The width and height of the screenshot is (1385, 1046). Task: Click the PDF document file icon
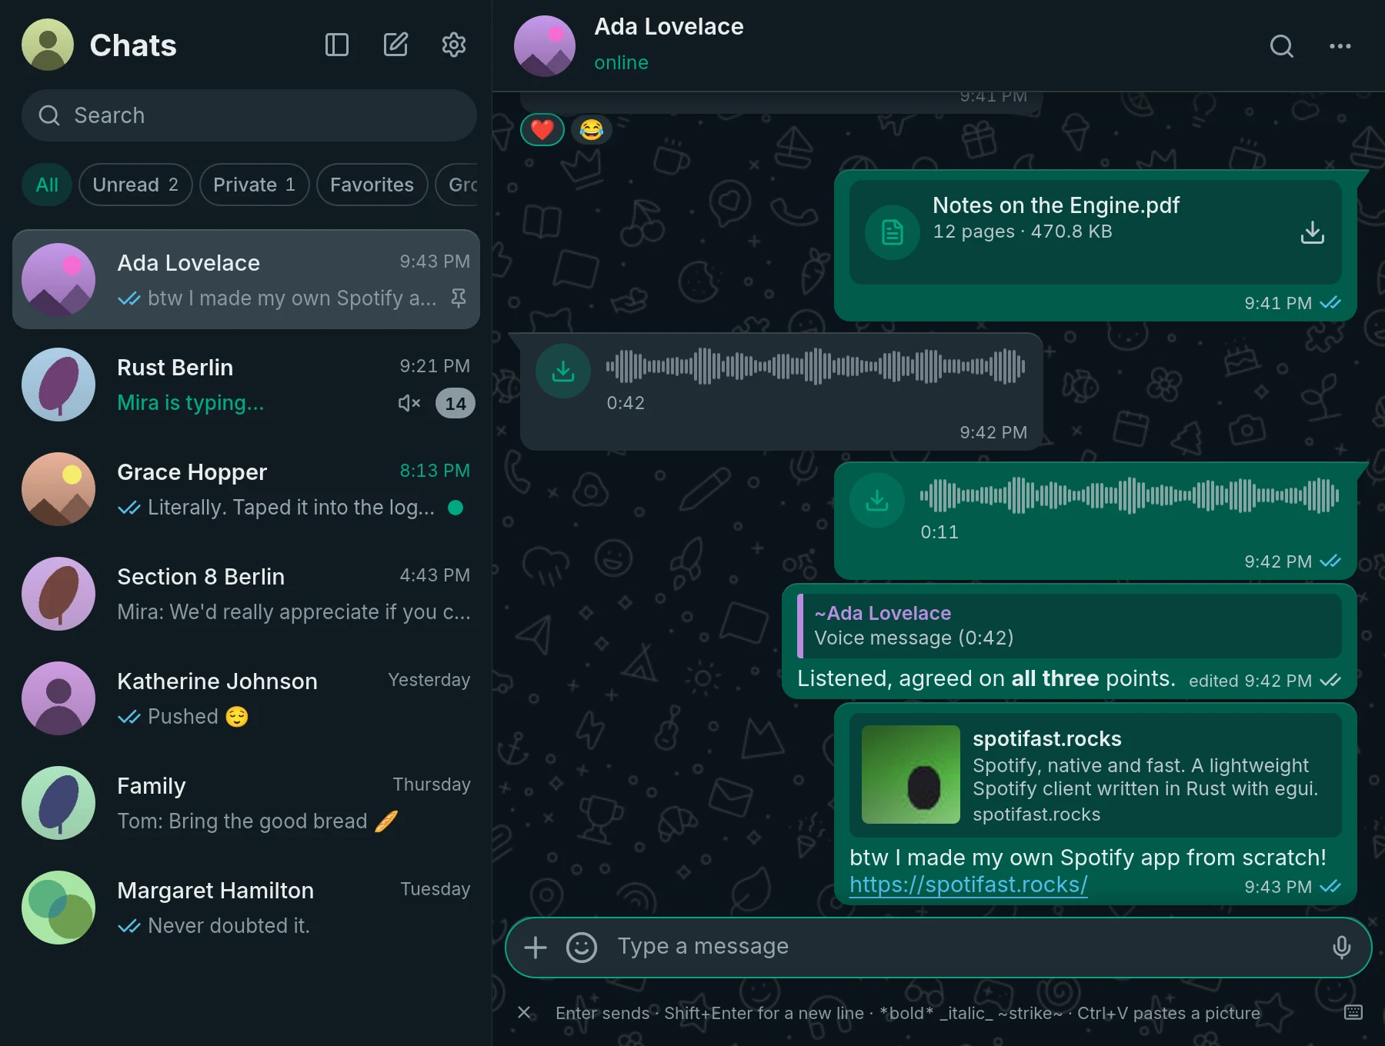click(893, 232)
